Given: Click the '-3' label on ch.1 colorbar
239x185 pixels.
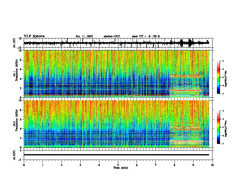Looking at the screenshot, I should coord(222,61).
